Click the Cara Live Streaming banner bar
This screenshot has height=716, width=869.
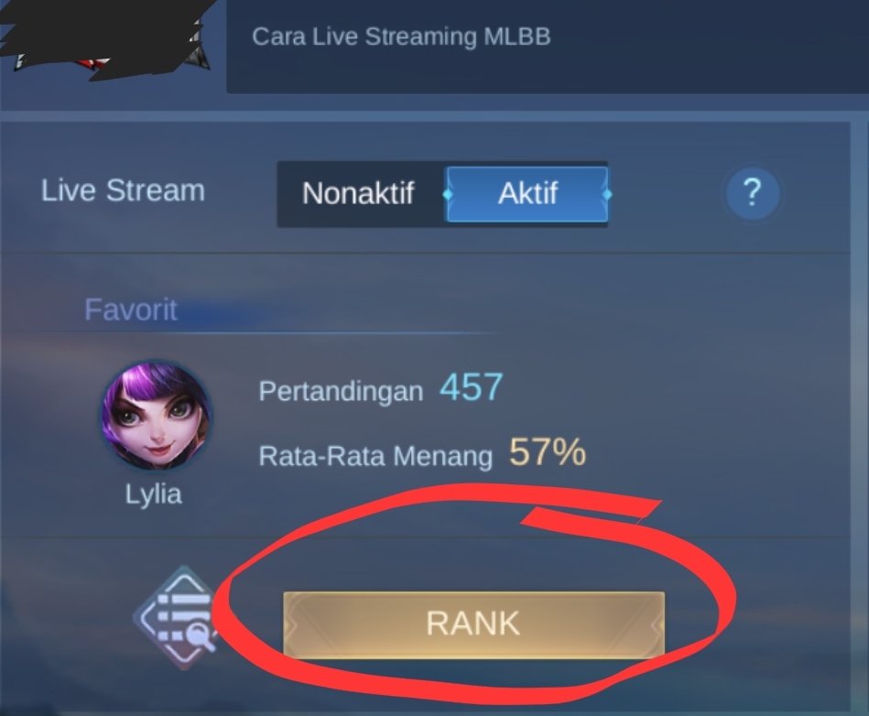(548, 46)
